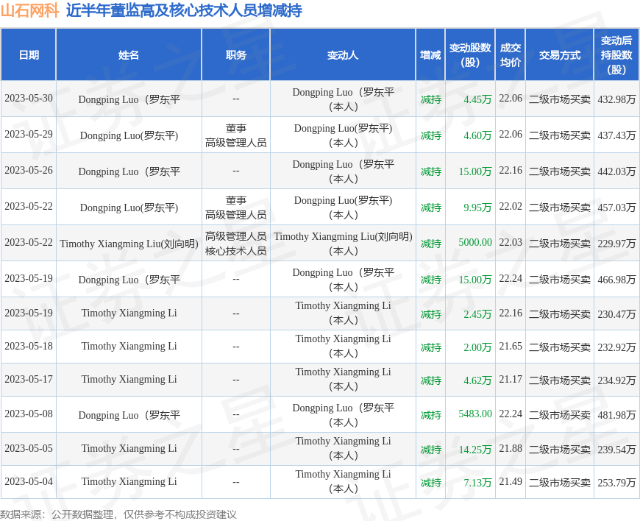The width and height of the screenshot is (640, 521).
Task: Select the 成交均价 column header
Action: (x=511, y=55)
